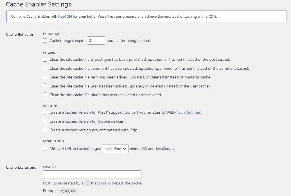This screenshot has width=291, height=196.
Task: Click the Cache Enabler Settings heading
Action: click(39, 4)
